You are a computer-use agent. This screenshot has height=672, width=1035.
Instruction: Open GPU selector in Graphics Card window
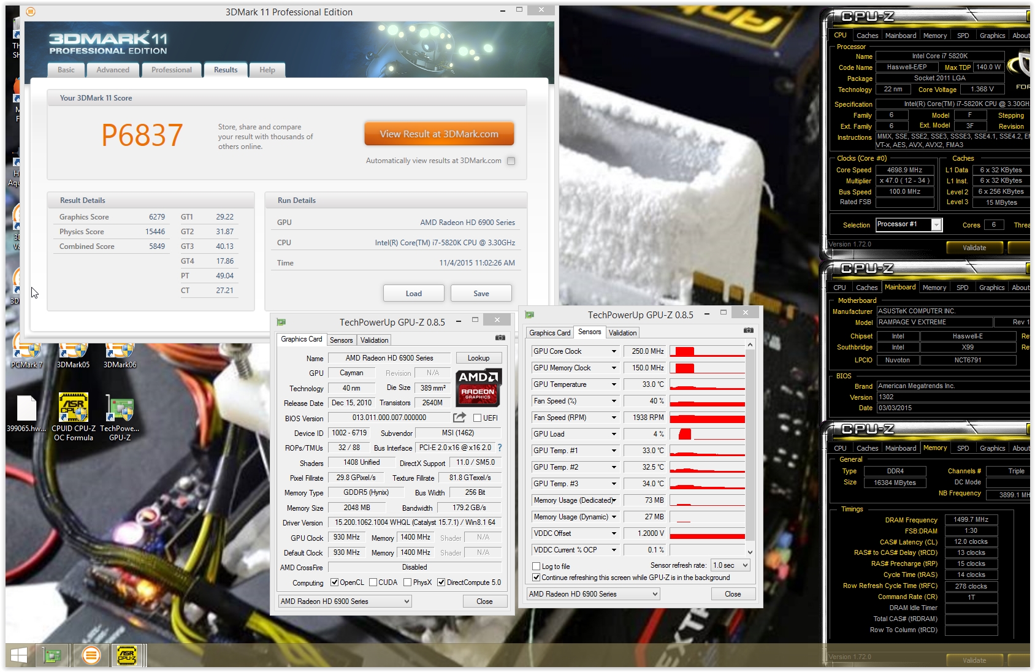click(345, 601)
